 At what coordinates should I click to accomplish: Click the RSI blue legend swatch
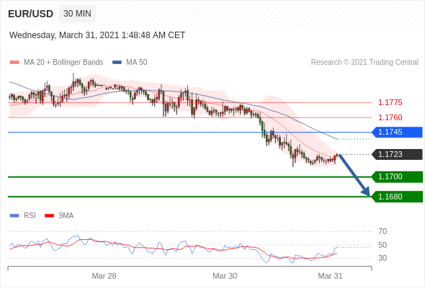tap(14, 216)
